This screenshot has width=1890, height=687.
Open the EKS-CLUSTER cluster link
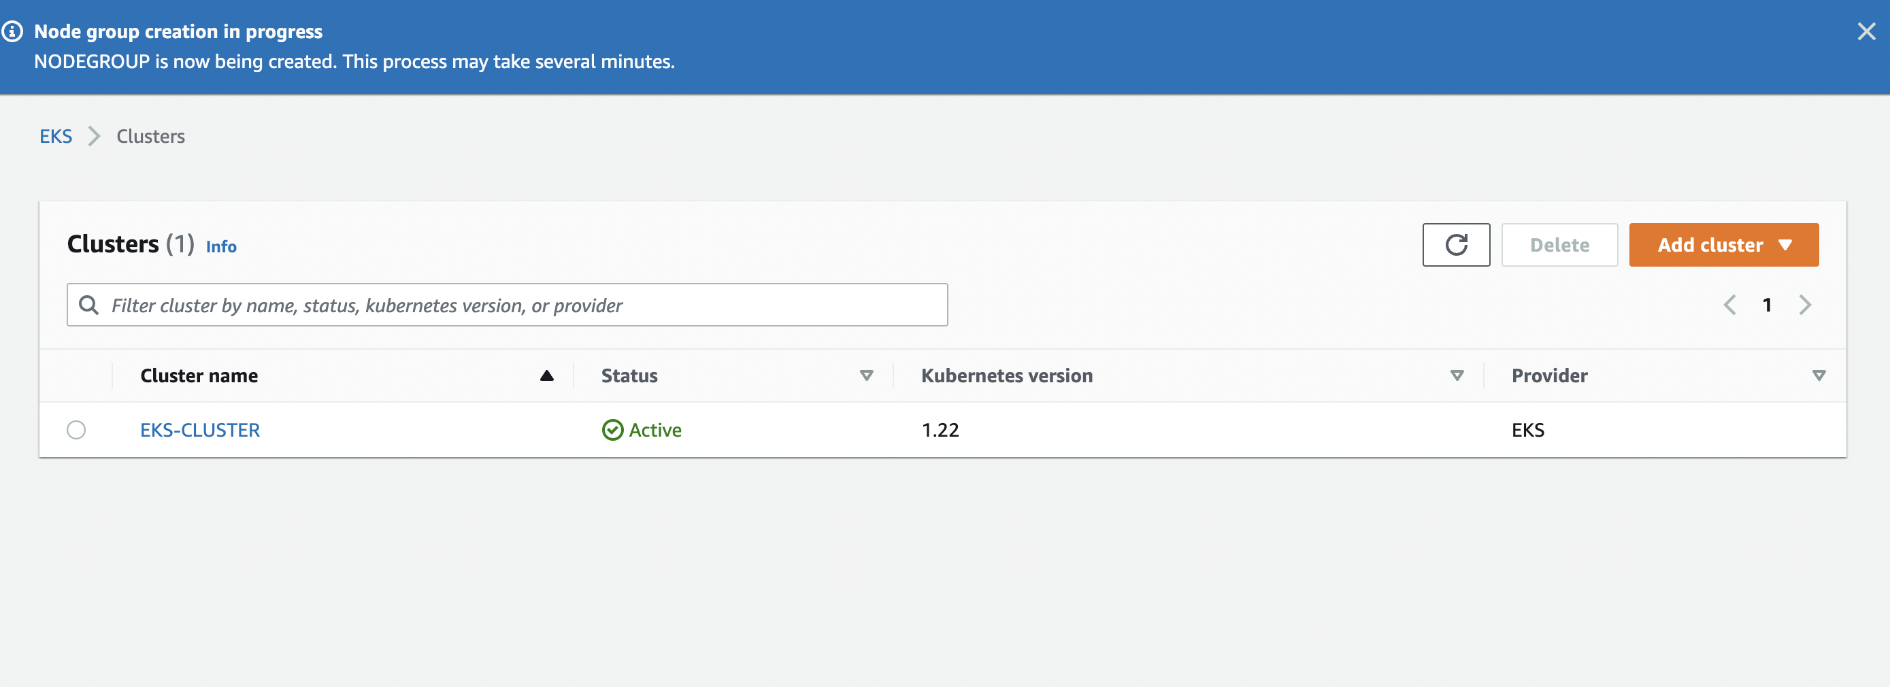coord(200,430)
